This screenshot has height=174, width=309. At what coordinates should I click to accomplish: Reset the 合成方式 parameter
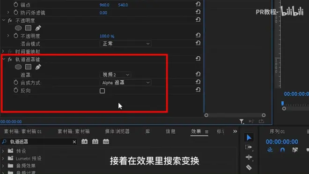point(198,82)
